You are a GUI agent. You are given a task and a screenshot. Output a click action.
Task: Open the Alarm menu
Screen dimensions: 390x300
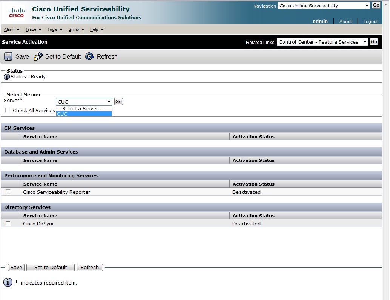(x=11, y=29)
